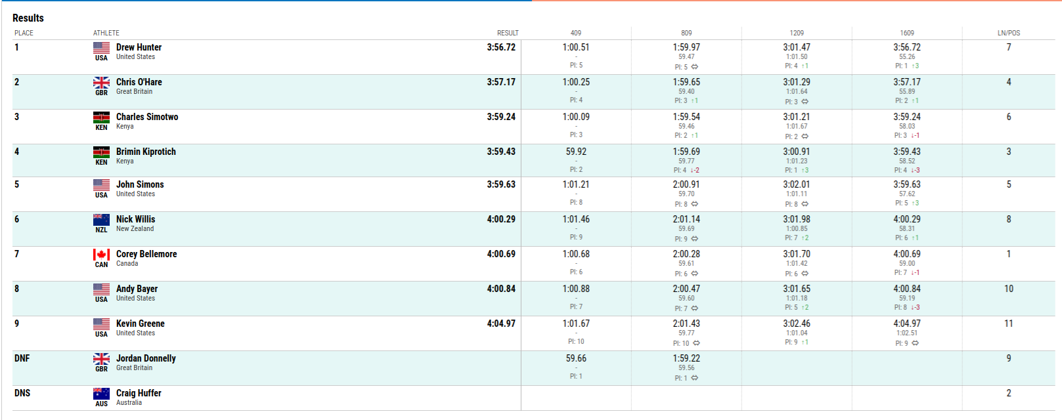This screenshot has height=420, width=1062.
Task: Click the Canada flag beside Corey Bellemore
Action: point(101,254)
